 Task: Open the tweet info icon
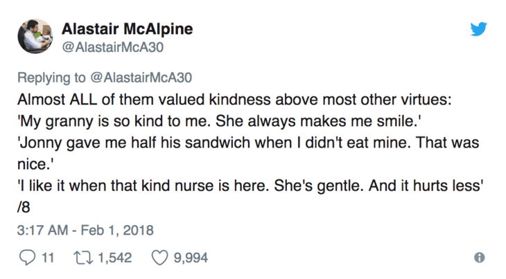coord(479,258)
